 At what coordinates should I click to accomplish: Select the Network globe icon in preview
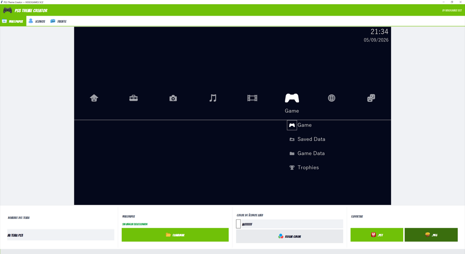click(331, 98)
